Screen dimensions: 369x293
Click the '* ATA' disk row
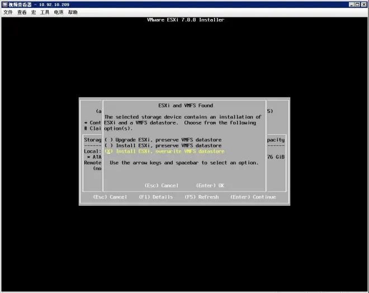click(94, 157)
